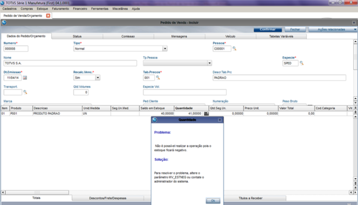Click the grid horizontal scrollbar thumb
Viewport: 358px width, 205px height.
click(37, 192)
